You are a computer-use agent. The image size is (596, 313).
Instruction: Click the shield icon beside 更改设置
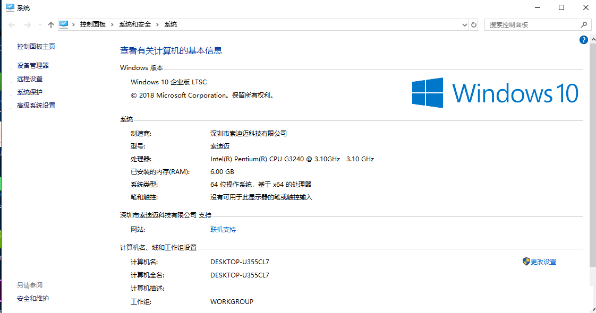click(526, 262)
